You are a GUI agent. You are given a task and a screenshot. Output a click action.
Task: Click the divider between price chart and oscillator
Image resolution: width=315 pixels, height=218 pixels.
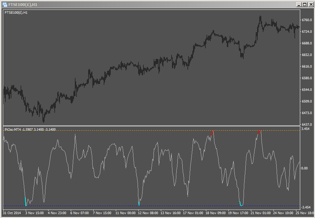(x=151, y=126)
